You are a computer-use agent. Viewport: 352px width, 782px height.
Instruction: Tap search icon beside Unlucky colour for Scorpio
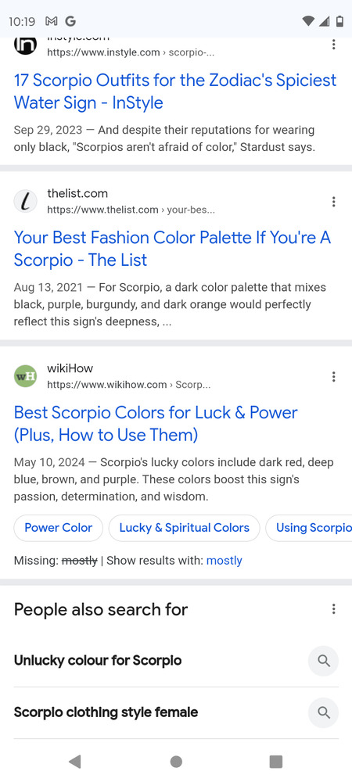tap(324, 661)
